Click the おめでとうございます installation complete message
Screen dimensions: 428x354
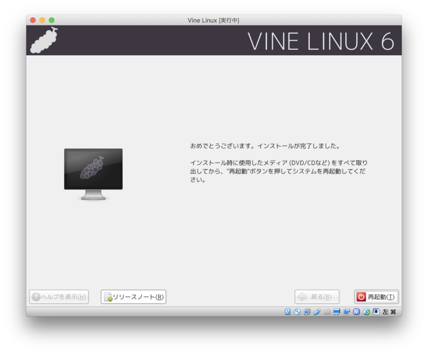click(x=265, y=146)
